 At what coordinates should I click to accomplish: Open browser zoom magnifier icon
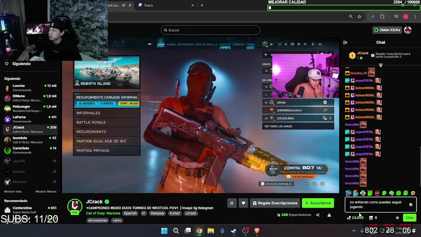351,16
